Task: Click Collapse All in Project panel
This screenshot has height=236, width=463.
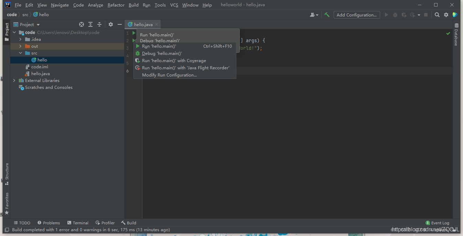Action: click(x=99, y=24)
